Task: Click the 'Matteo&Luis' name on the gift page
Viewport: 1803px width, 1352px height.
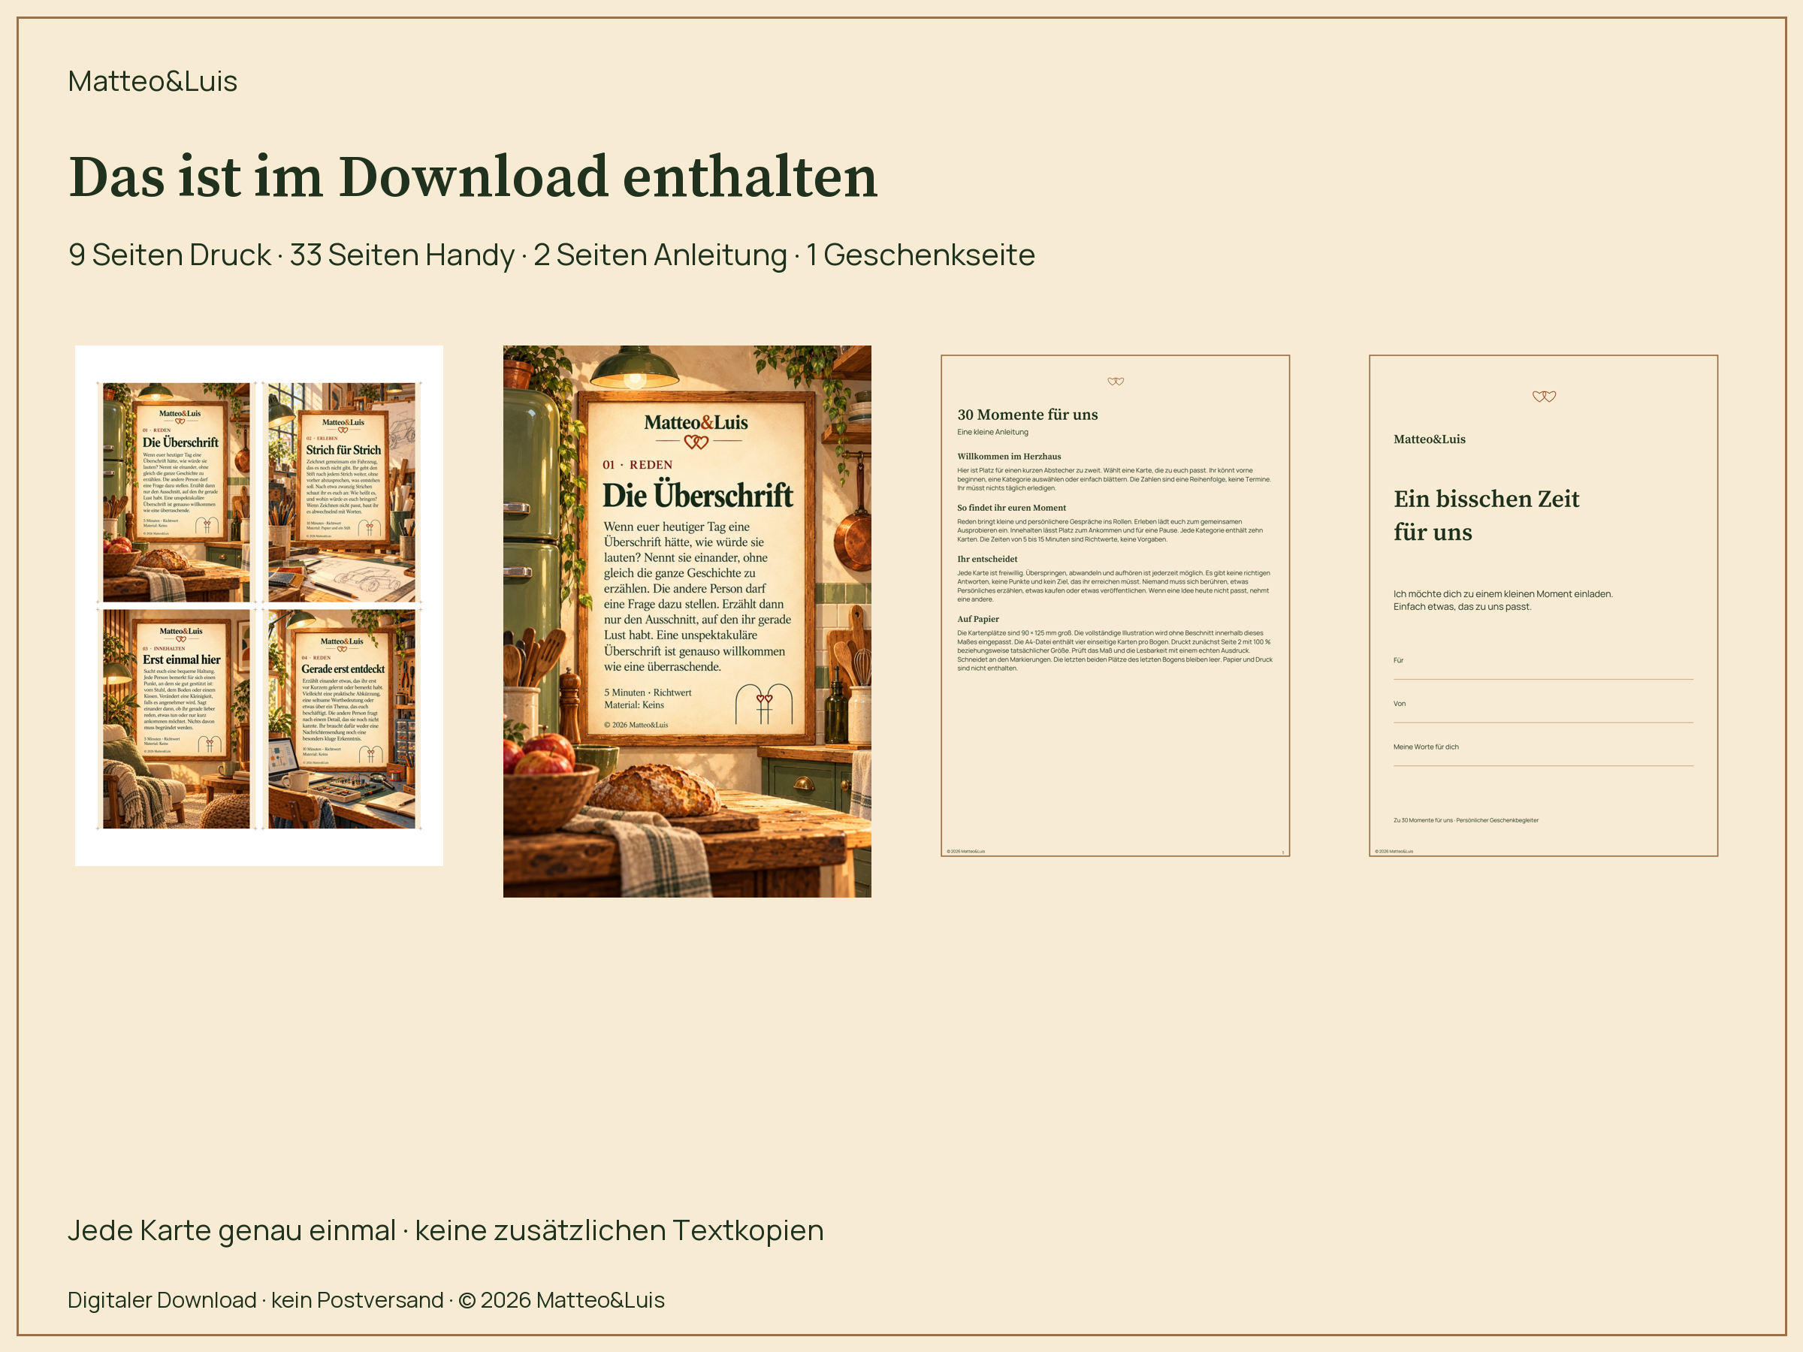Action: coord(1429,439)
